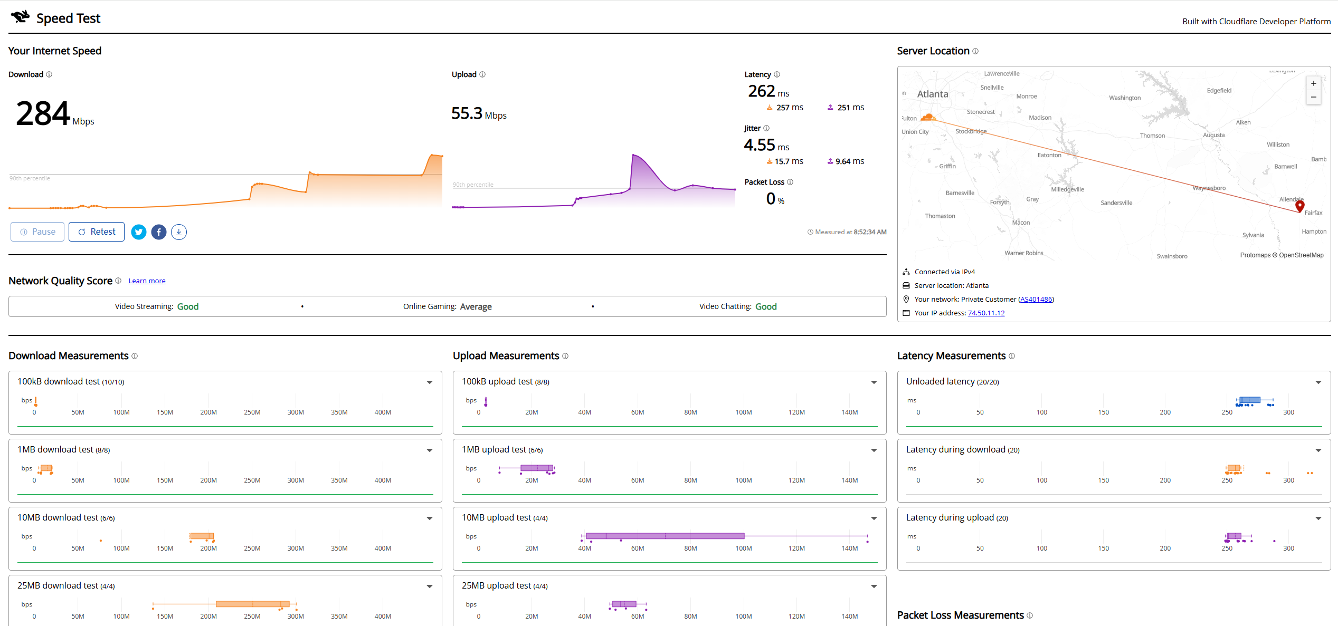The image size is (1338, 626).
Task: Open the Packet Loss Measurements info icon
Action: [1030, 615]
